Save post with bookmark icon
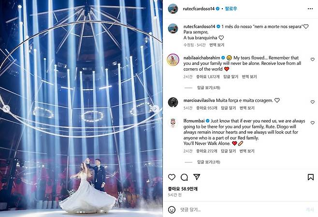The height and width of the screenshot is (217, 318). 310,177
